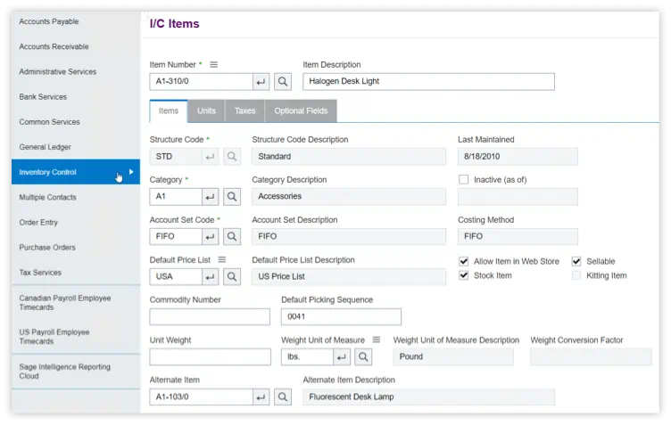Enable the Inactive (as of) checkbox

pos(463,179)
